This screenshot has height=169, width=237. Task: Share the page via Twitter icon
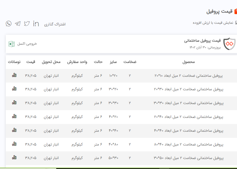coord(27,23)
